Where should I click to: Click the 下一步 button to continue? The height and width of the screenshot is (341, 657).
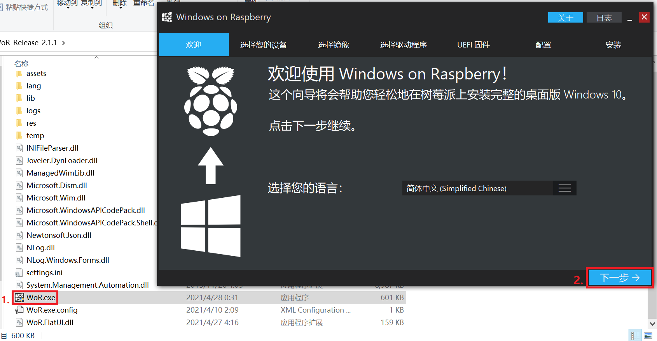tap(620, 278)
